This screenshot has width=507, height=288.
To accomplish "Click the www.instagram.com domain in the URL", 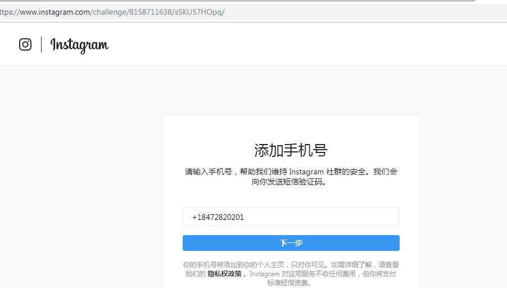I will pos(55,12).
